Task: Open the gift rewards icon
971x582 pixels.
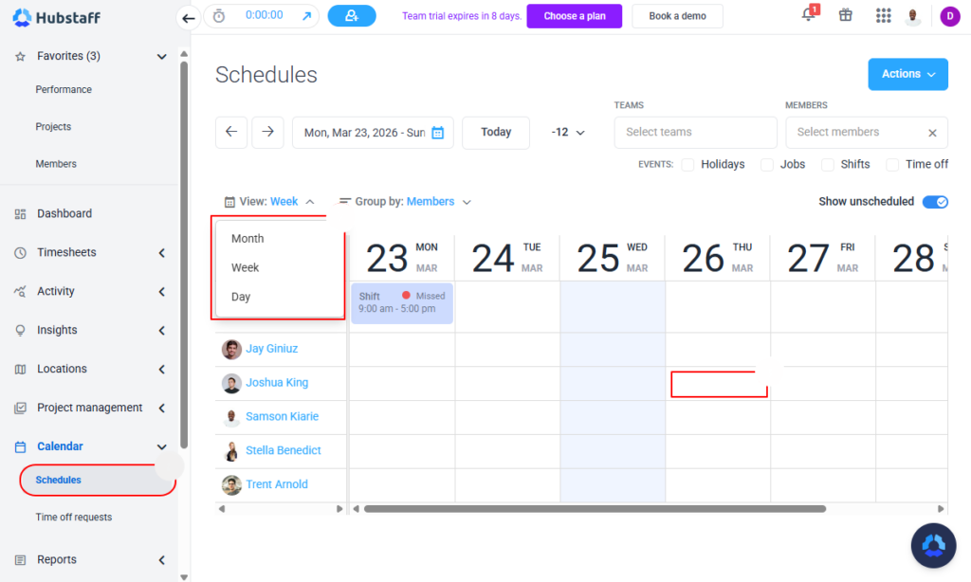Action: pyautogui.click(x=845, y=15)
